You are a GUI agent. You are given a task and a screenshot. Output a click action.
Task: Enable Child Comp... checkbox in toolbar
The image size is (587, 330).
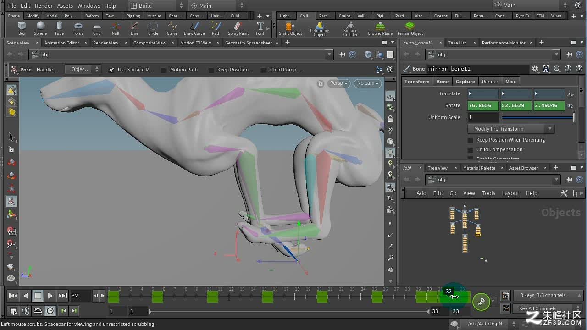(x=264, y=70)
